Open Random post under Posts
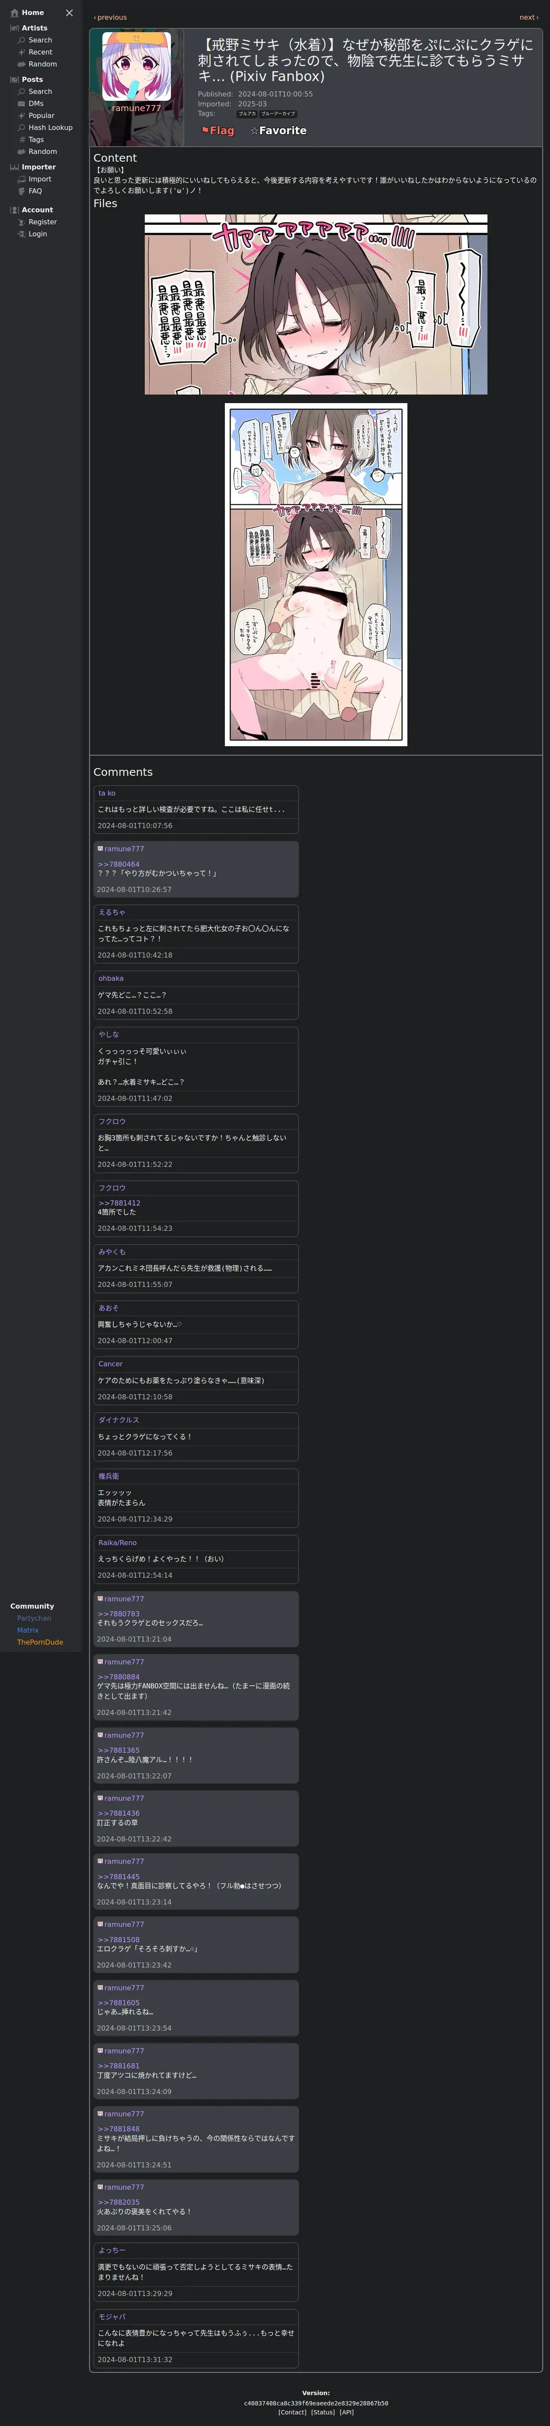The width and height of the screenshot is (550, 2426). pyautogui.click(x=42, y=152)
